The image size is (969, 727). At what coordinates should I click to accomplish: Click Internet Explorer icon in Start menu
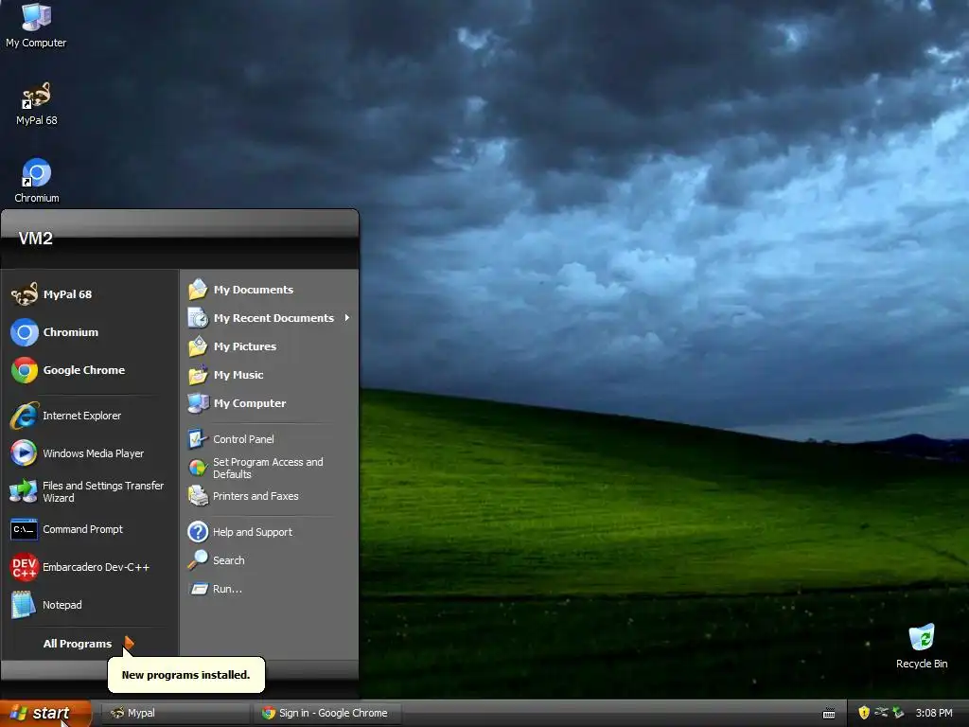24,416
